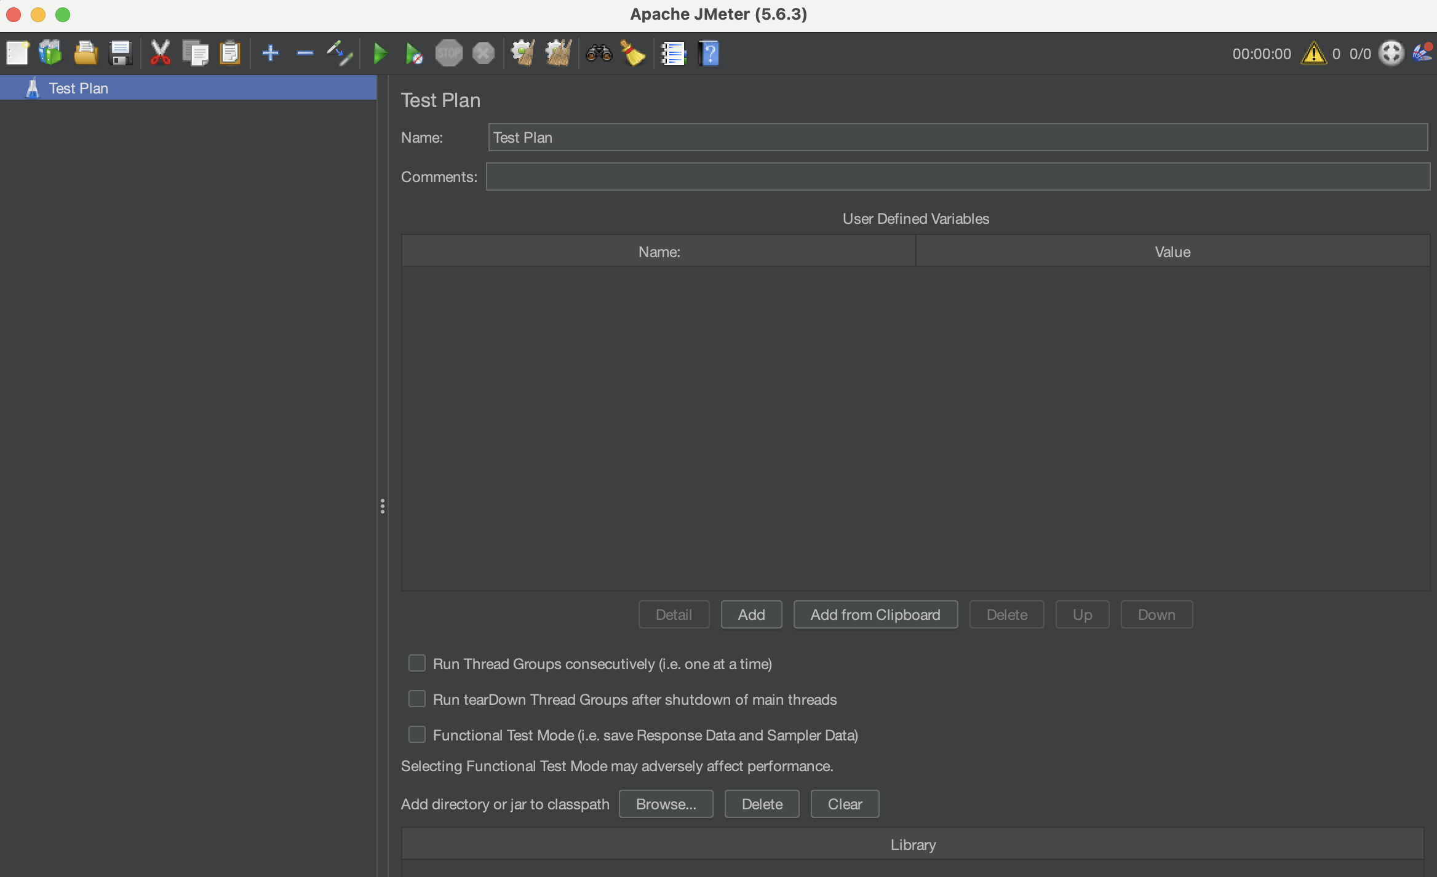
Task: Browse for a directory to add to classpath
Action: [666, 804]
